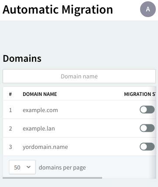Select the example.com domain name
The height and width of the screenshot is (187, 158).
(x=40, y=110)
